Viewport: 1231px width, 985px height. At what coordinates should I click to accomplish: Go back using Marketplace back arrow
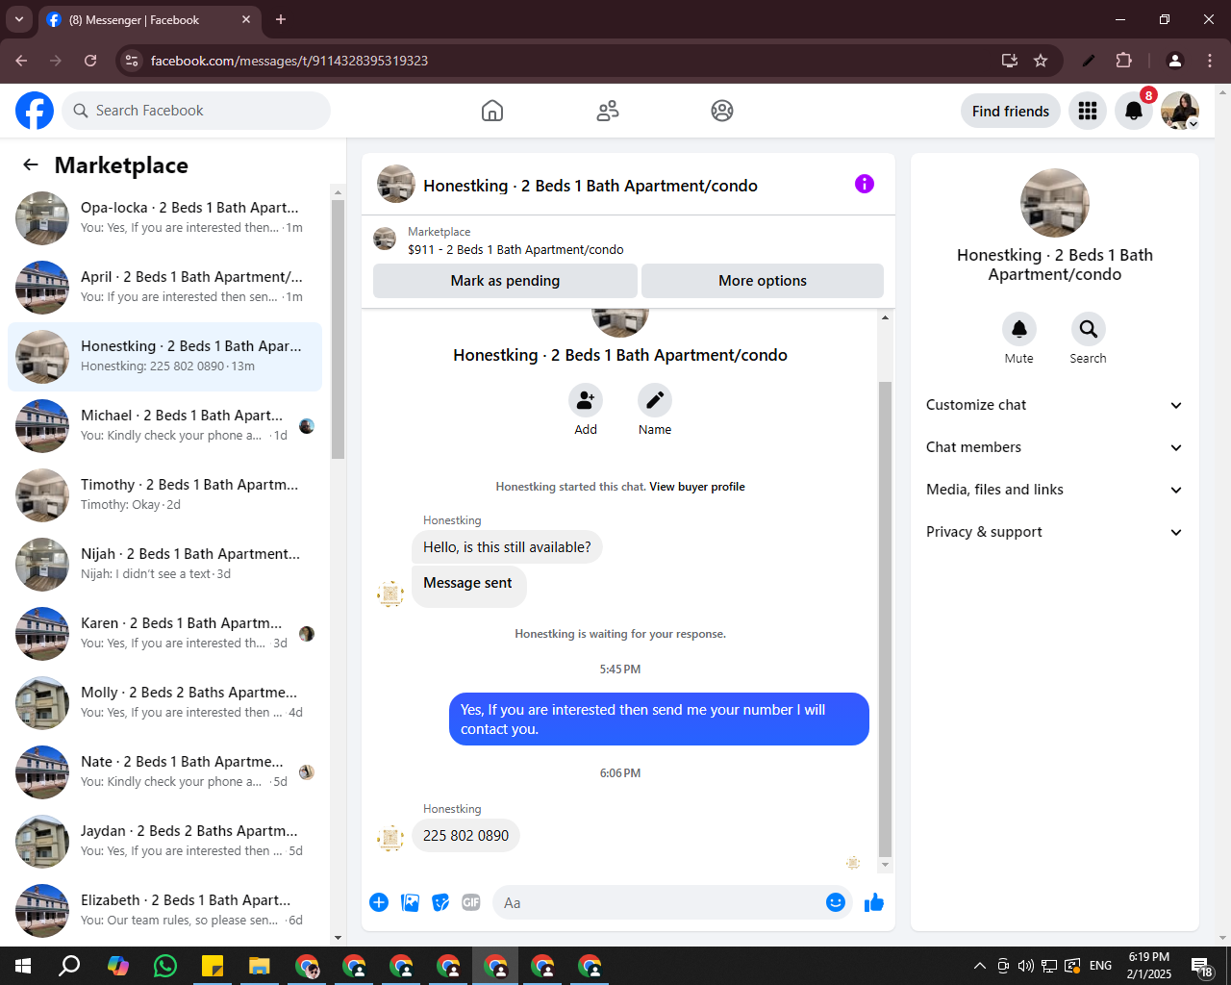click(31, 164)
